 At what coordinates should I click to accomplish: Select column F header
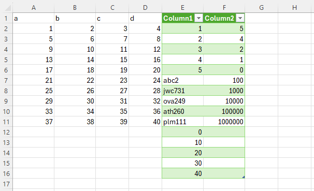(x=224, y=8)
